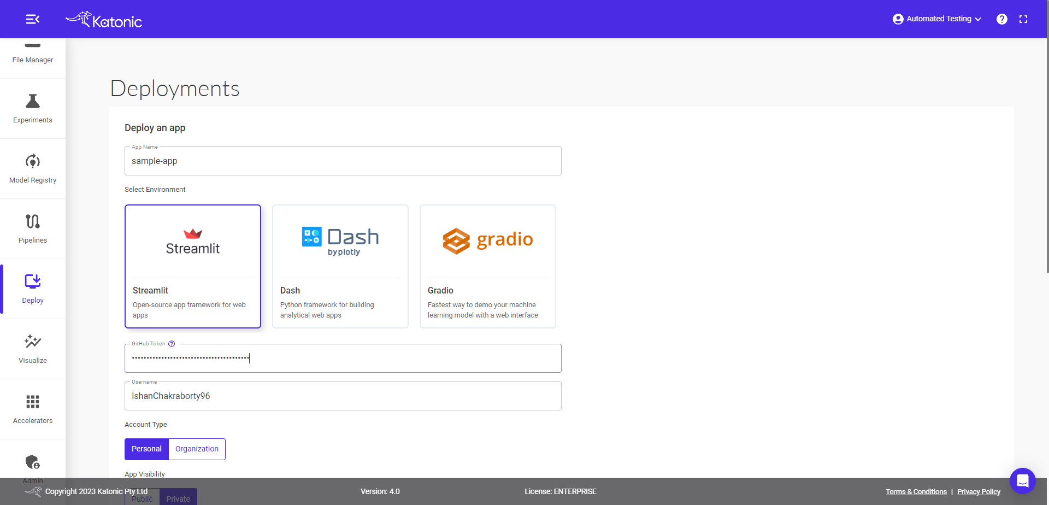Image resolution: width=1049 pixels, height=505 pixels.
Task: Click the Account Type label
Action: pos(146,425)
